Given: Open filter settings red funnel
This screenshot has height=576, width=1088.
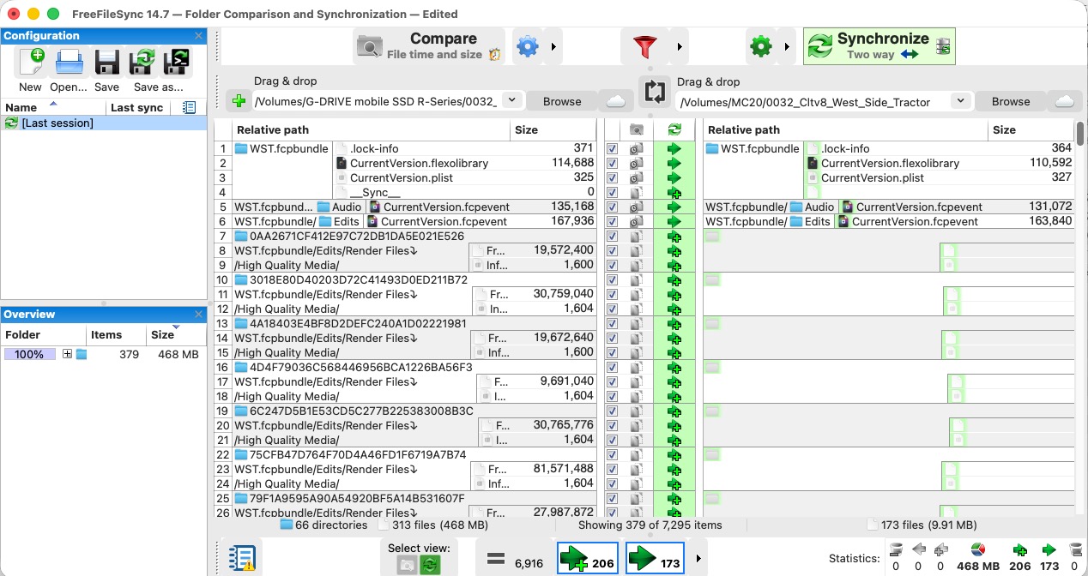Looking at the screenshot, I should point(647,46).
